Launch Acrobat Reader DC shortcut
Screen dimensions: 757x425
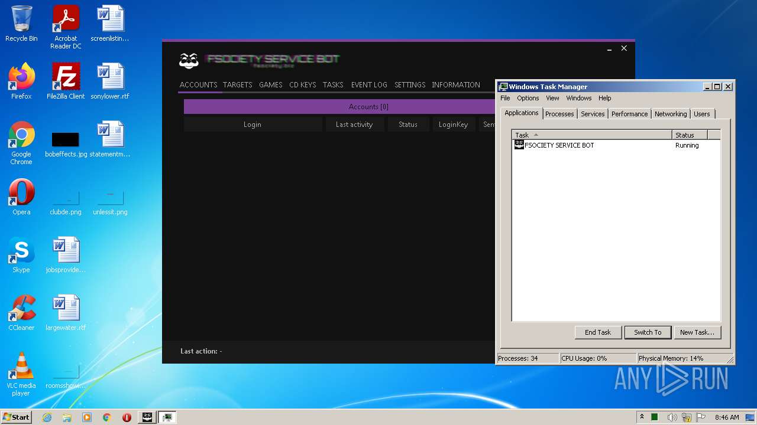click(x=66, y=27)
